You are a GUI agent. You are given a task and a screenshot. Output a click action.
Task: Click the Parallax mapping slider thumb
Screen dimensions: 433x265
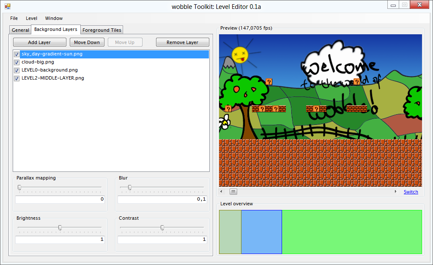pos(19,188)
